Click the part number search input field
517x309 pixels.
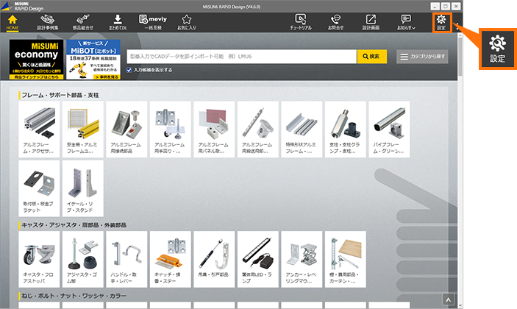240,57
